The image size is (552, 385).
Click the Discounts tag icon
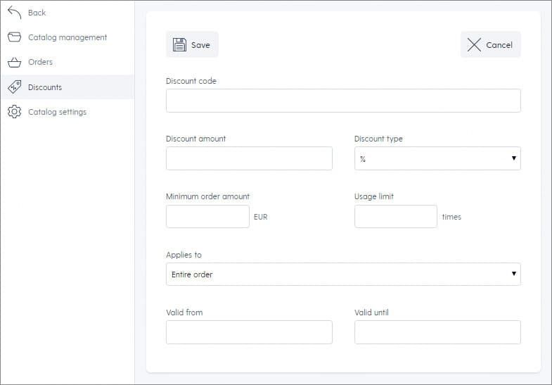pos(15,87)
